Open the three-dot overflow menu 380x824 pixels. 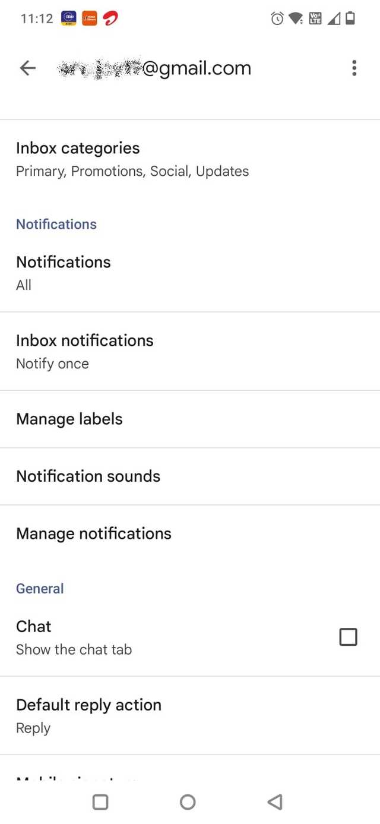[x=354, y=68]
